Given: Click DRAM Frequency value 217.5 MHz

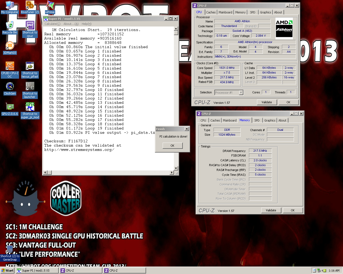Looking at the screenshot, I should click(x=260, y=151).
